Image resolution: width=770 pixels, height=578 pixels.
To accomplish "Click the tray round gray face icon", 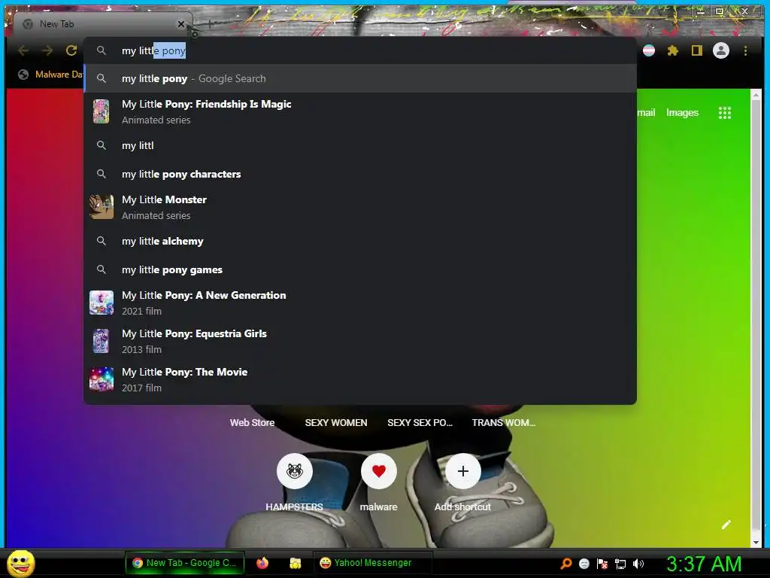I will coord(584,563).
